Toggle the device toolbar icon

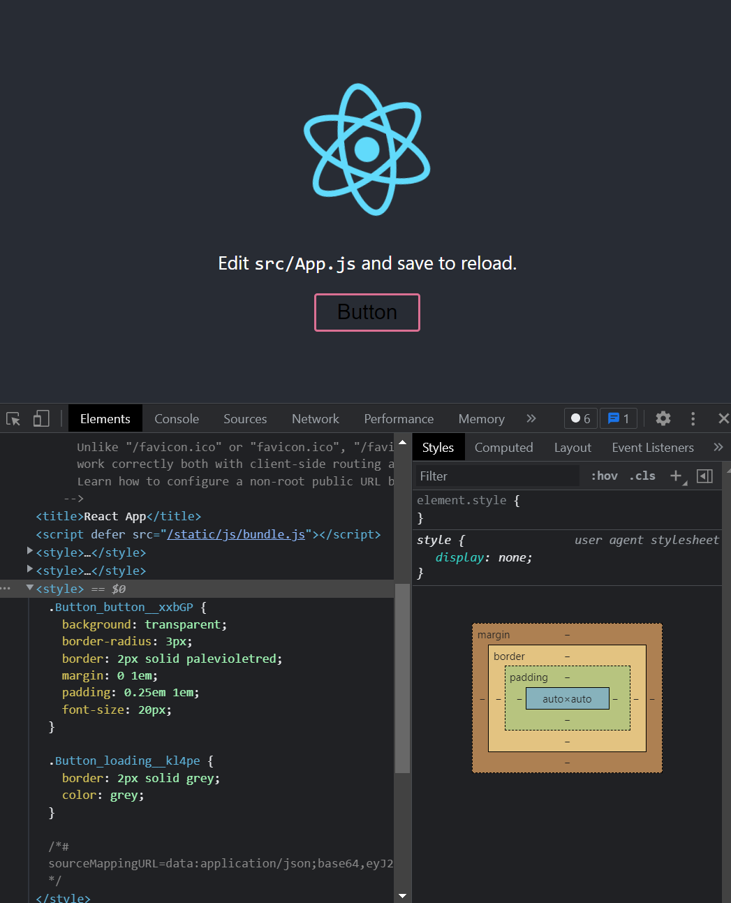tap(41, 418)
